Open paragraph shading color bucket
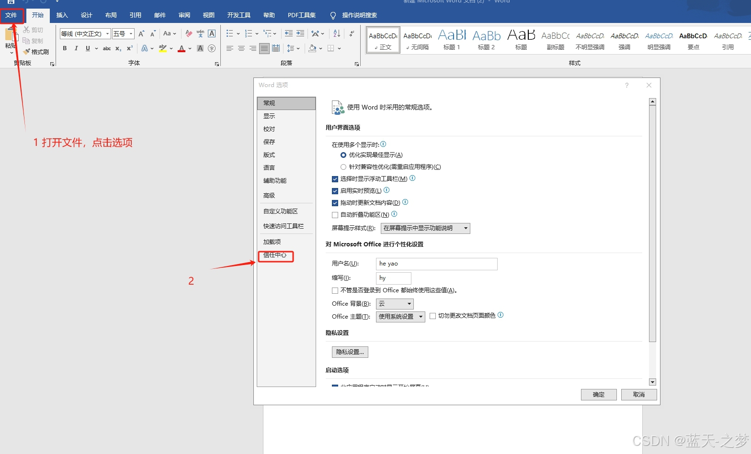The height and width of the screenshot is (454, 751). [312, 48]
